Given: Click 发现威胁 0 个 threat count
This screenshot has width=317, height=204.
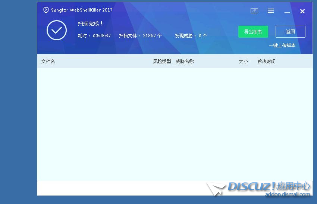Looking at the screenshot, I should (191, 35).
